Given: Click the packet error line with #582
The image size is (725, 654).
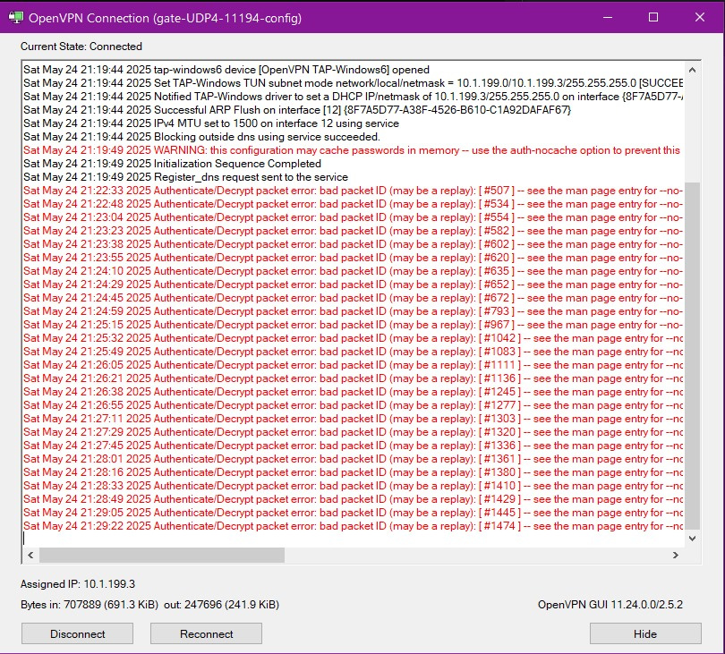Looking at the screenshot, I should tap(353, 231).
